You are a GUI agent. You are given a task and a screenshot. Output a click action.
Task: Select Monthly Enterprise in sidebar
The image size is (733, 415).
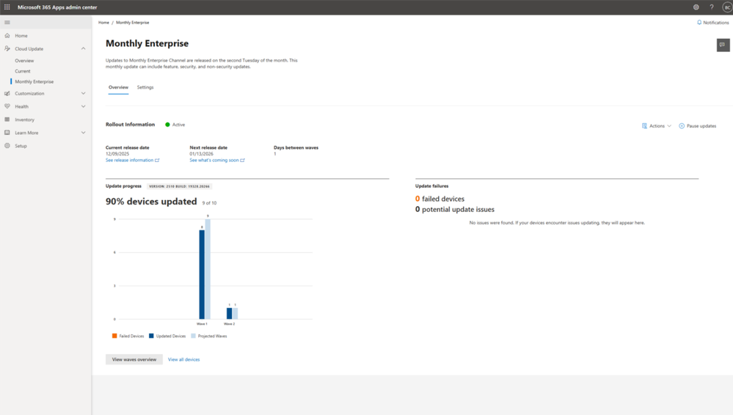coord(34,81)
